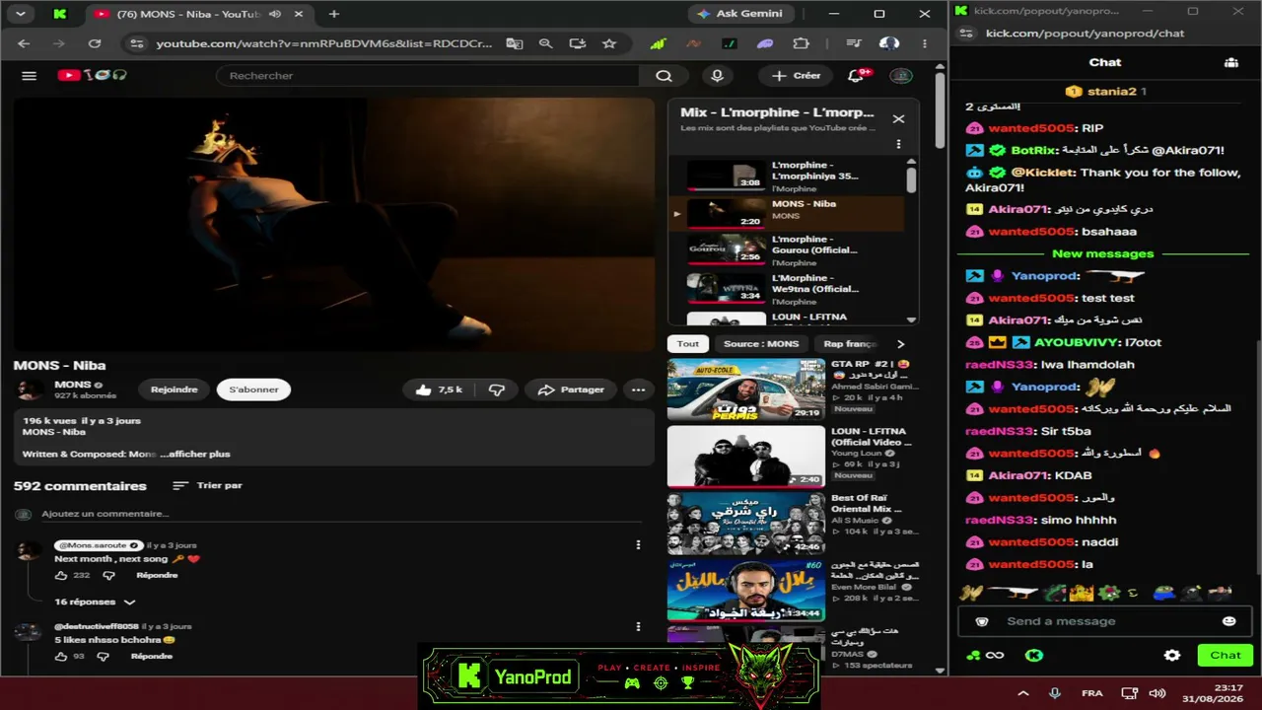
Task: Switch to the pinned Kick tab
Action: point(60,14)
